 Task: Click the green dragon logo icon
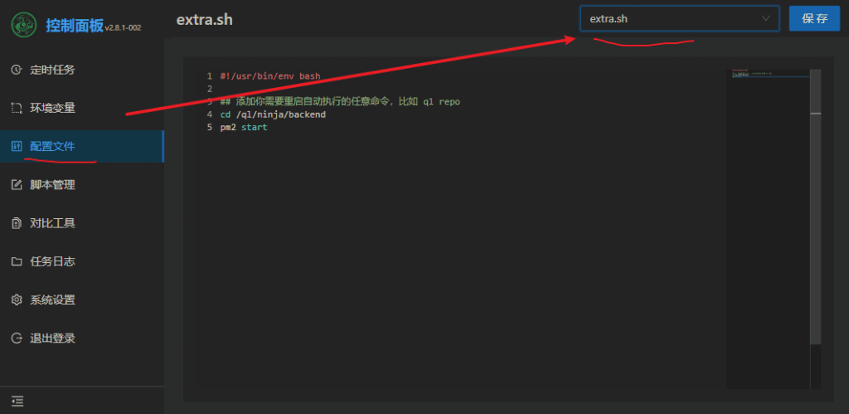click(x=24, y=24)
